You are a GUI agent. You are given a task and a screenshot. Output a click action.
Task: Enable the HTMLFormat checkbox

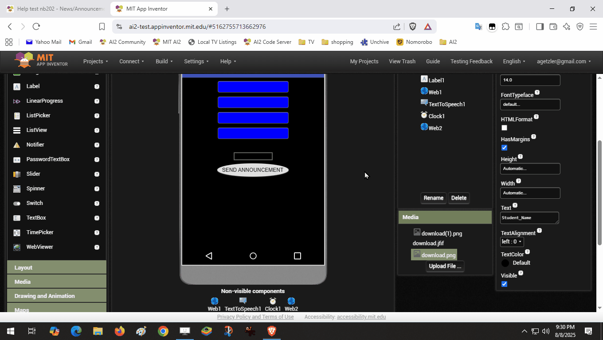pos(504,128)
